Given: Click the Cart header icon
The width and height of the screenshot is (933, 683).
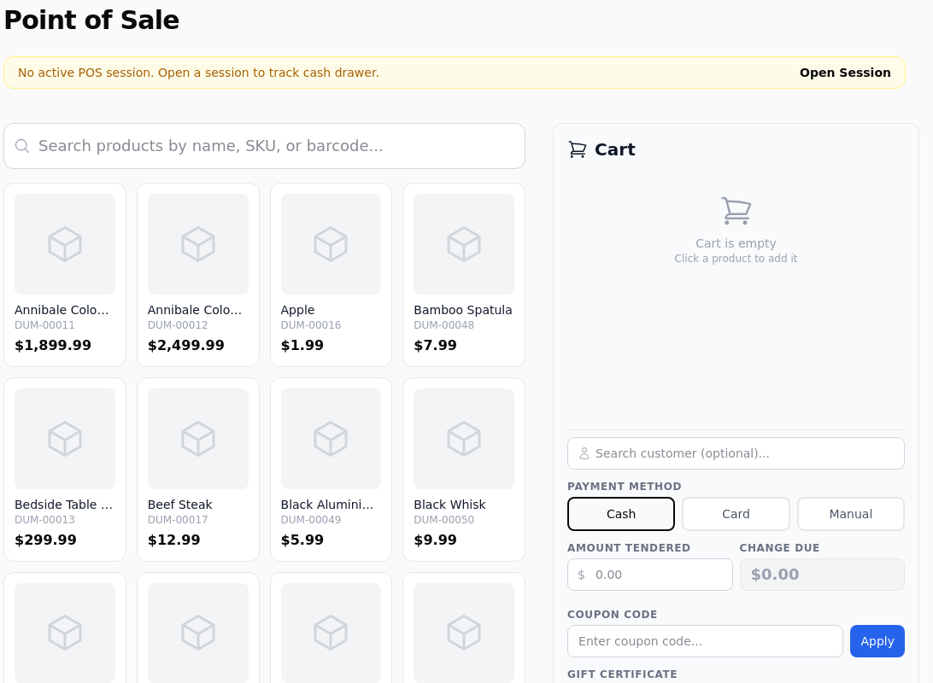Looking at the screenshot, I should (578, 149).
